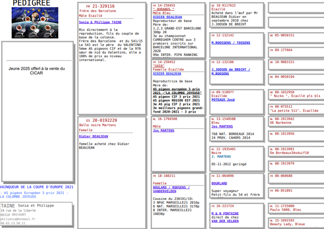
Task: Click the "Paulo 5000, Bleu" text
Action: click(285, 210)
